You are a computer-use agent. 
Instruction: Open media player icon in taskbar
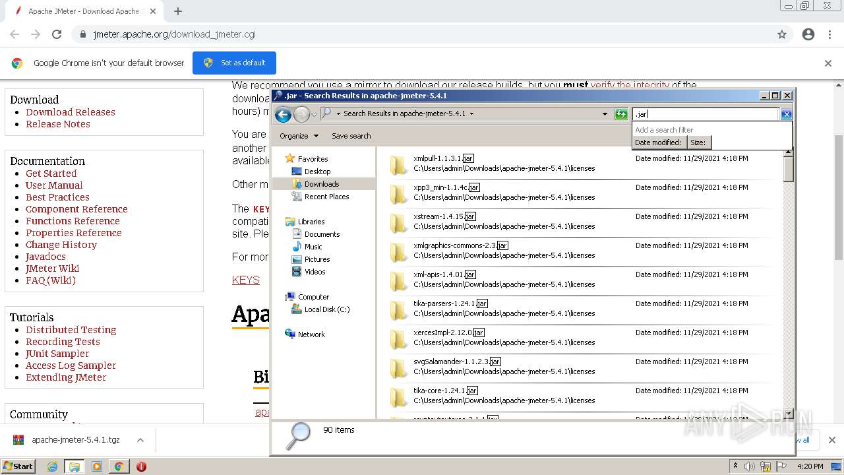(97, 466)
